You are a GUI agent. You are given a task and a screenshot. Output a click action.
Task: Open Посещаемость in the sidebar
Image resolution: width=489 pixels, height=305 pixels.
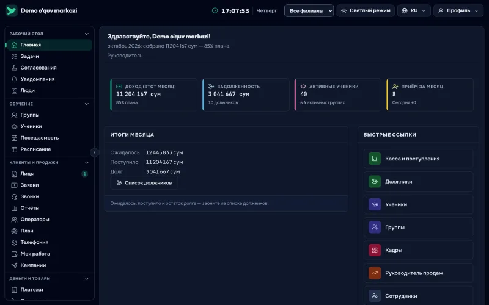pyautogui.click(x=50, y=138)
